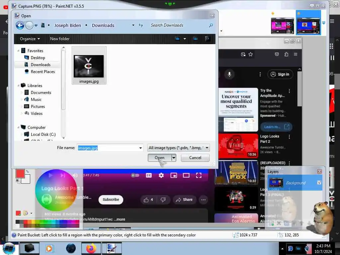This screenshot has height=255, width=340.
Task: Select the images.jpg thumbnail
Action: (x=89, y=65)
